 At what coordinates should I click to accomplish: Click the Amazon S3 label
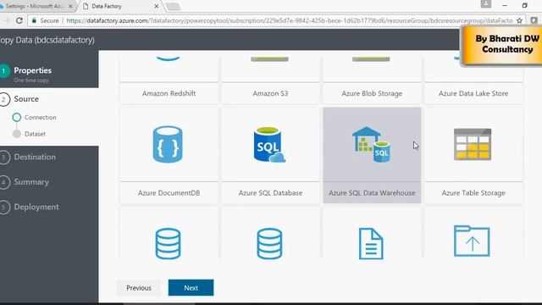pos(270,93)
